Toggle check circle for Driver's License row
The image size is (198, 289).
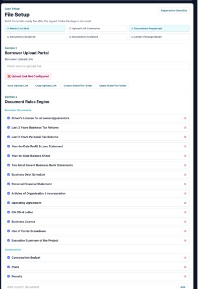(x=9, y=118)
